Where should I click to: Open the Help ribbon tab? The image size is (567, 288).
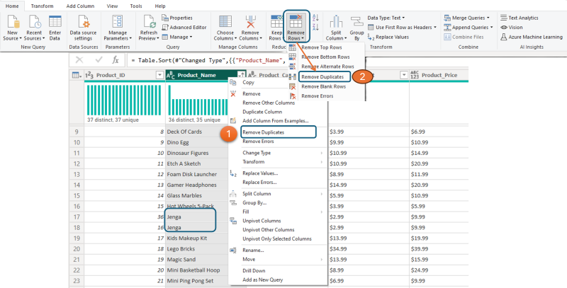coord(160,6)
